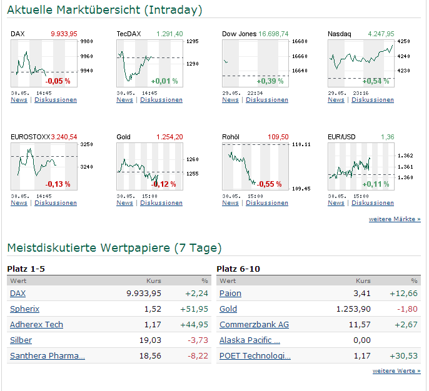The image size is (429, 391).
Task: Open News link under TecDAX chart
Action: click(x=124, y=100)
